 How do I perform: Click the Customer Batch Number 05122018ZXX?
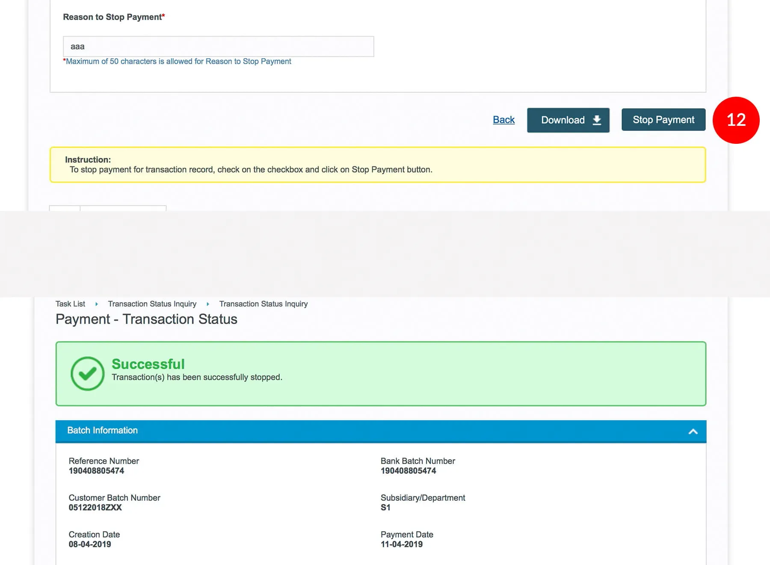click(95, 508)
